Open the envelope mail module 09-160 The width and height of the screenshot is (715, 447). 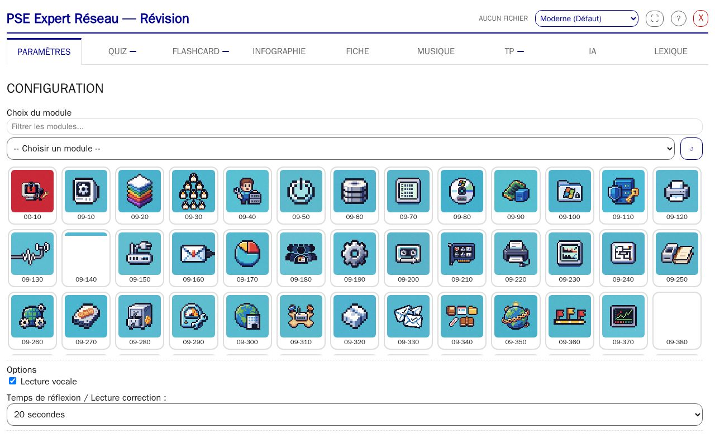(x=193, y=258)
